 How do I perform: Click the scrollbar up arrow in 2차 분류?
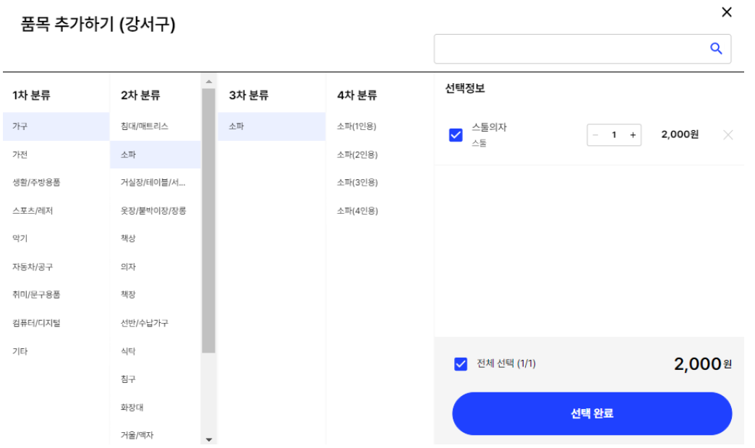(208, 82)
